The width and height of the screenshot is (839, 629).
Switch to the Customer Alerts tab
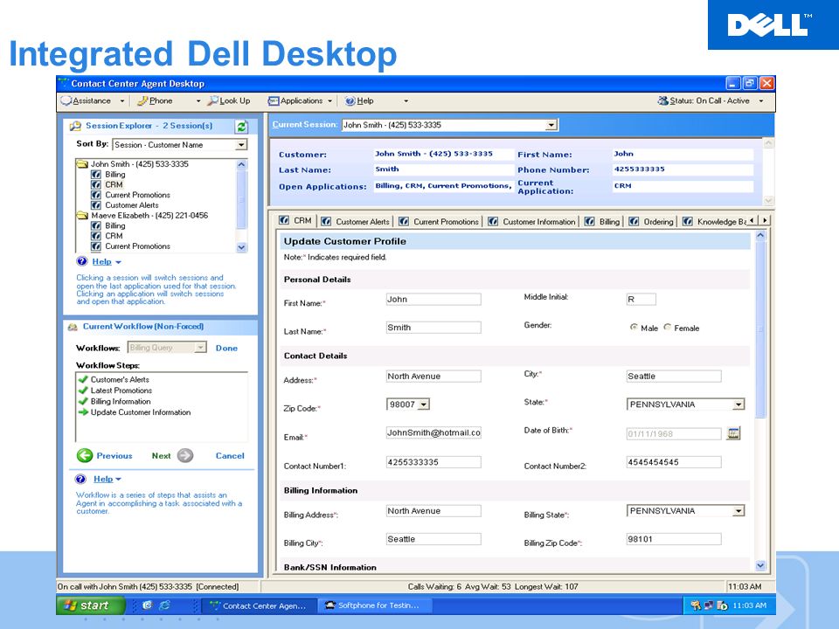pos(356,221)
